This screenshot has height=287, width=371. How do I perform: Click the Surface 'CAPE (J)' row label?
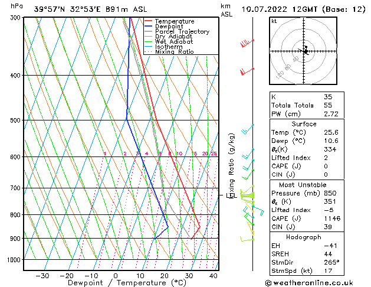point(286,167)
